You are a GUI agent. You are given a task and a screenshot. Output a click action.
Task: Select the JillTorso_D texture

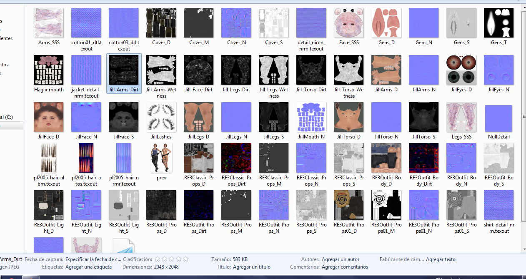(349, 117)
